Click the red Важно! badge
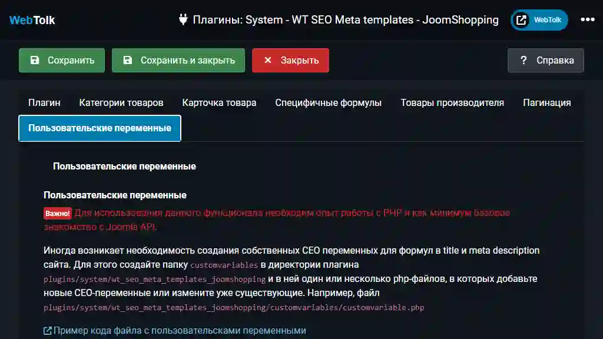The width and height of the screenshot is (603, 339). [58, 213]
